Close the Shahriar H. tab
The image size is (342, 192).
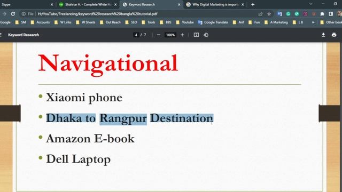tap(115, 5)
